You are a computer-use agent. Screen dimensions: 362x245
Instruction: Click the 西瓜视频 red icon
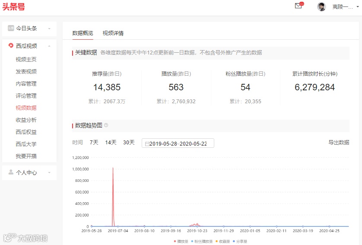(11, 45)
